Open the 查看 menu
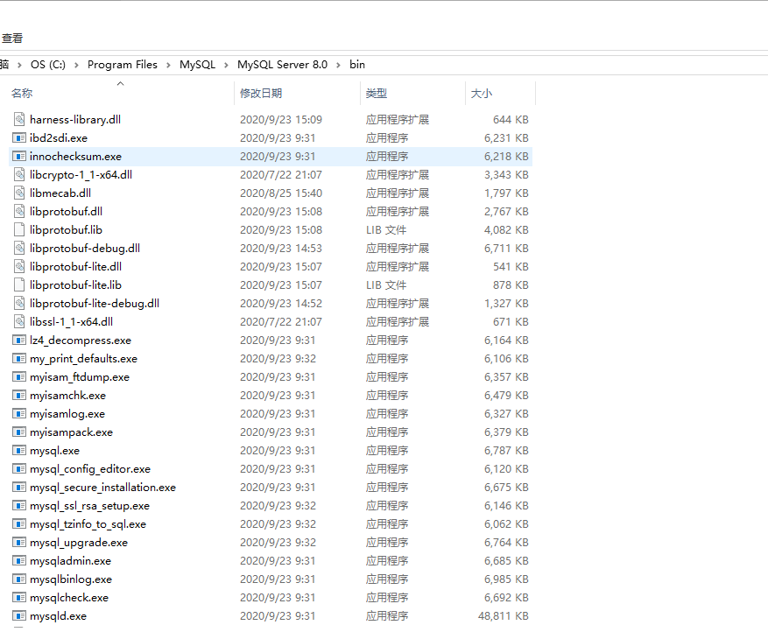Screen dimensions: 768x632 coord(14,38)
